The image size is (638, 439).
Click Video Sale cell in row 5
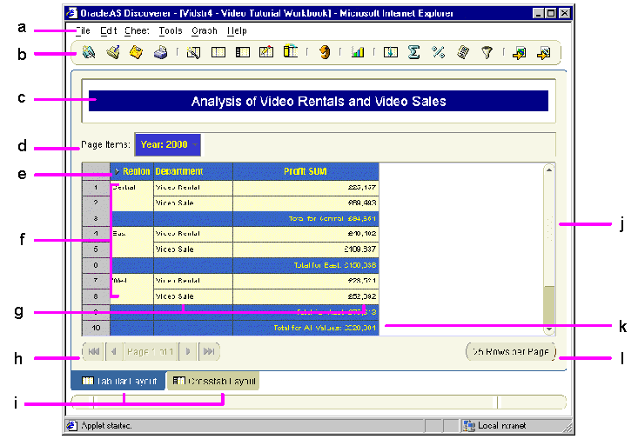pos(193,249)
